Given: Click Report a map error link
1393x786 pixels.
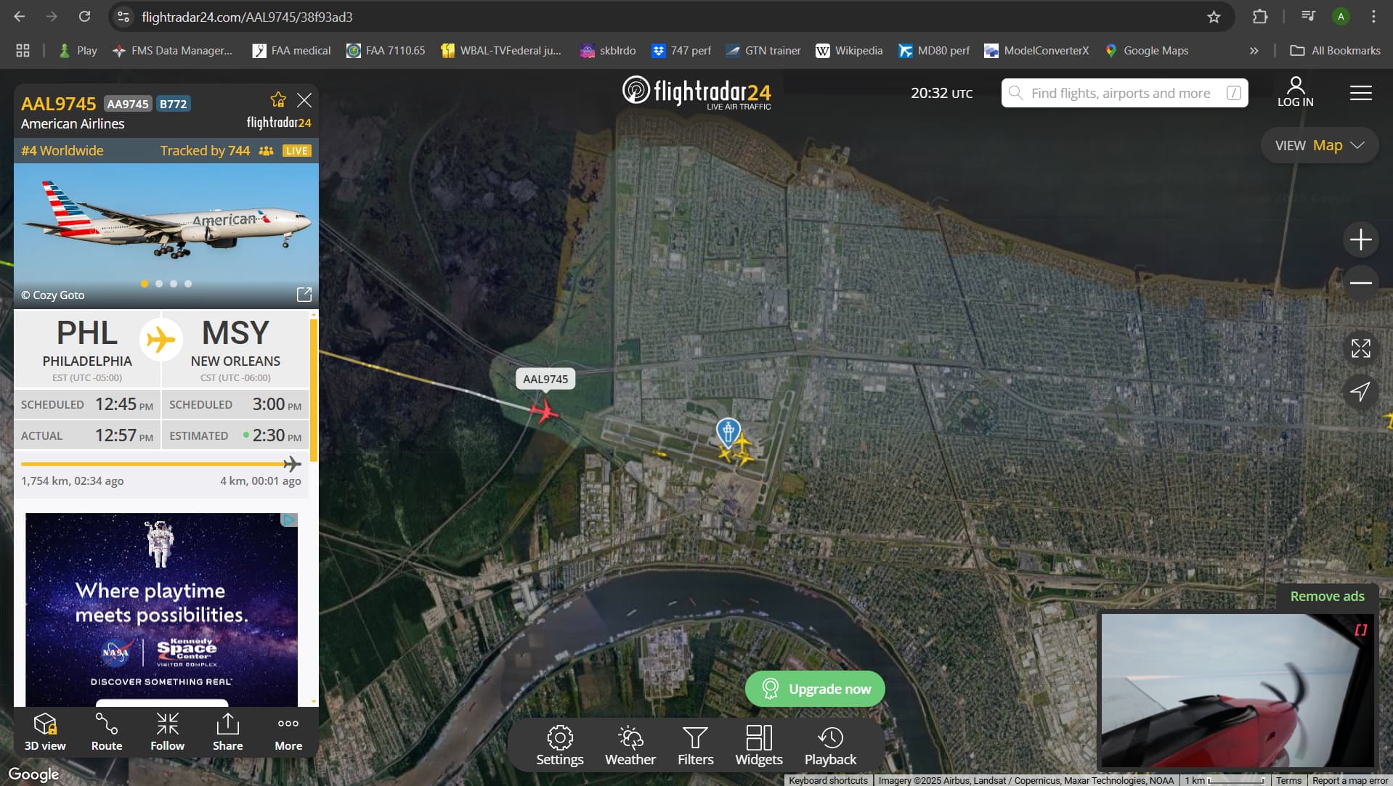Looking at the screenshot, I should pos(1349,780).
